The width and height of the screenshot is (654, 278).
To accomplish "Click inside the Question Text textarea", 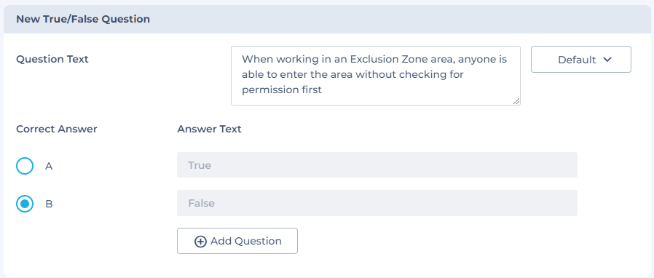I will coord(376,76).
